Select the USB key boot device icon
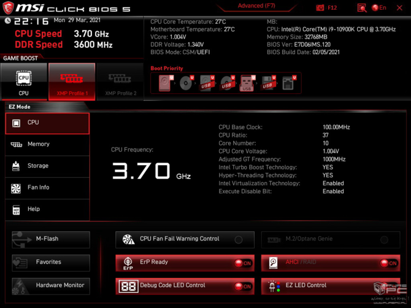The image size is (411, 308). 247,83
